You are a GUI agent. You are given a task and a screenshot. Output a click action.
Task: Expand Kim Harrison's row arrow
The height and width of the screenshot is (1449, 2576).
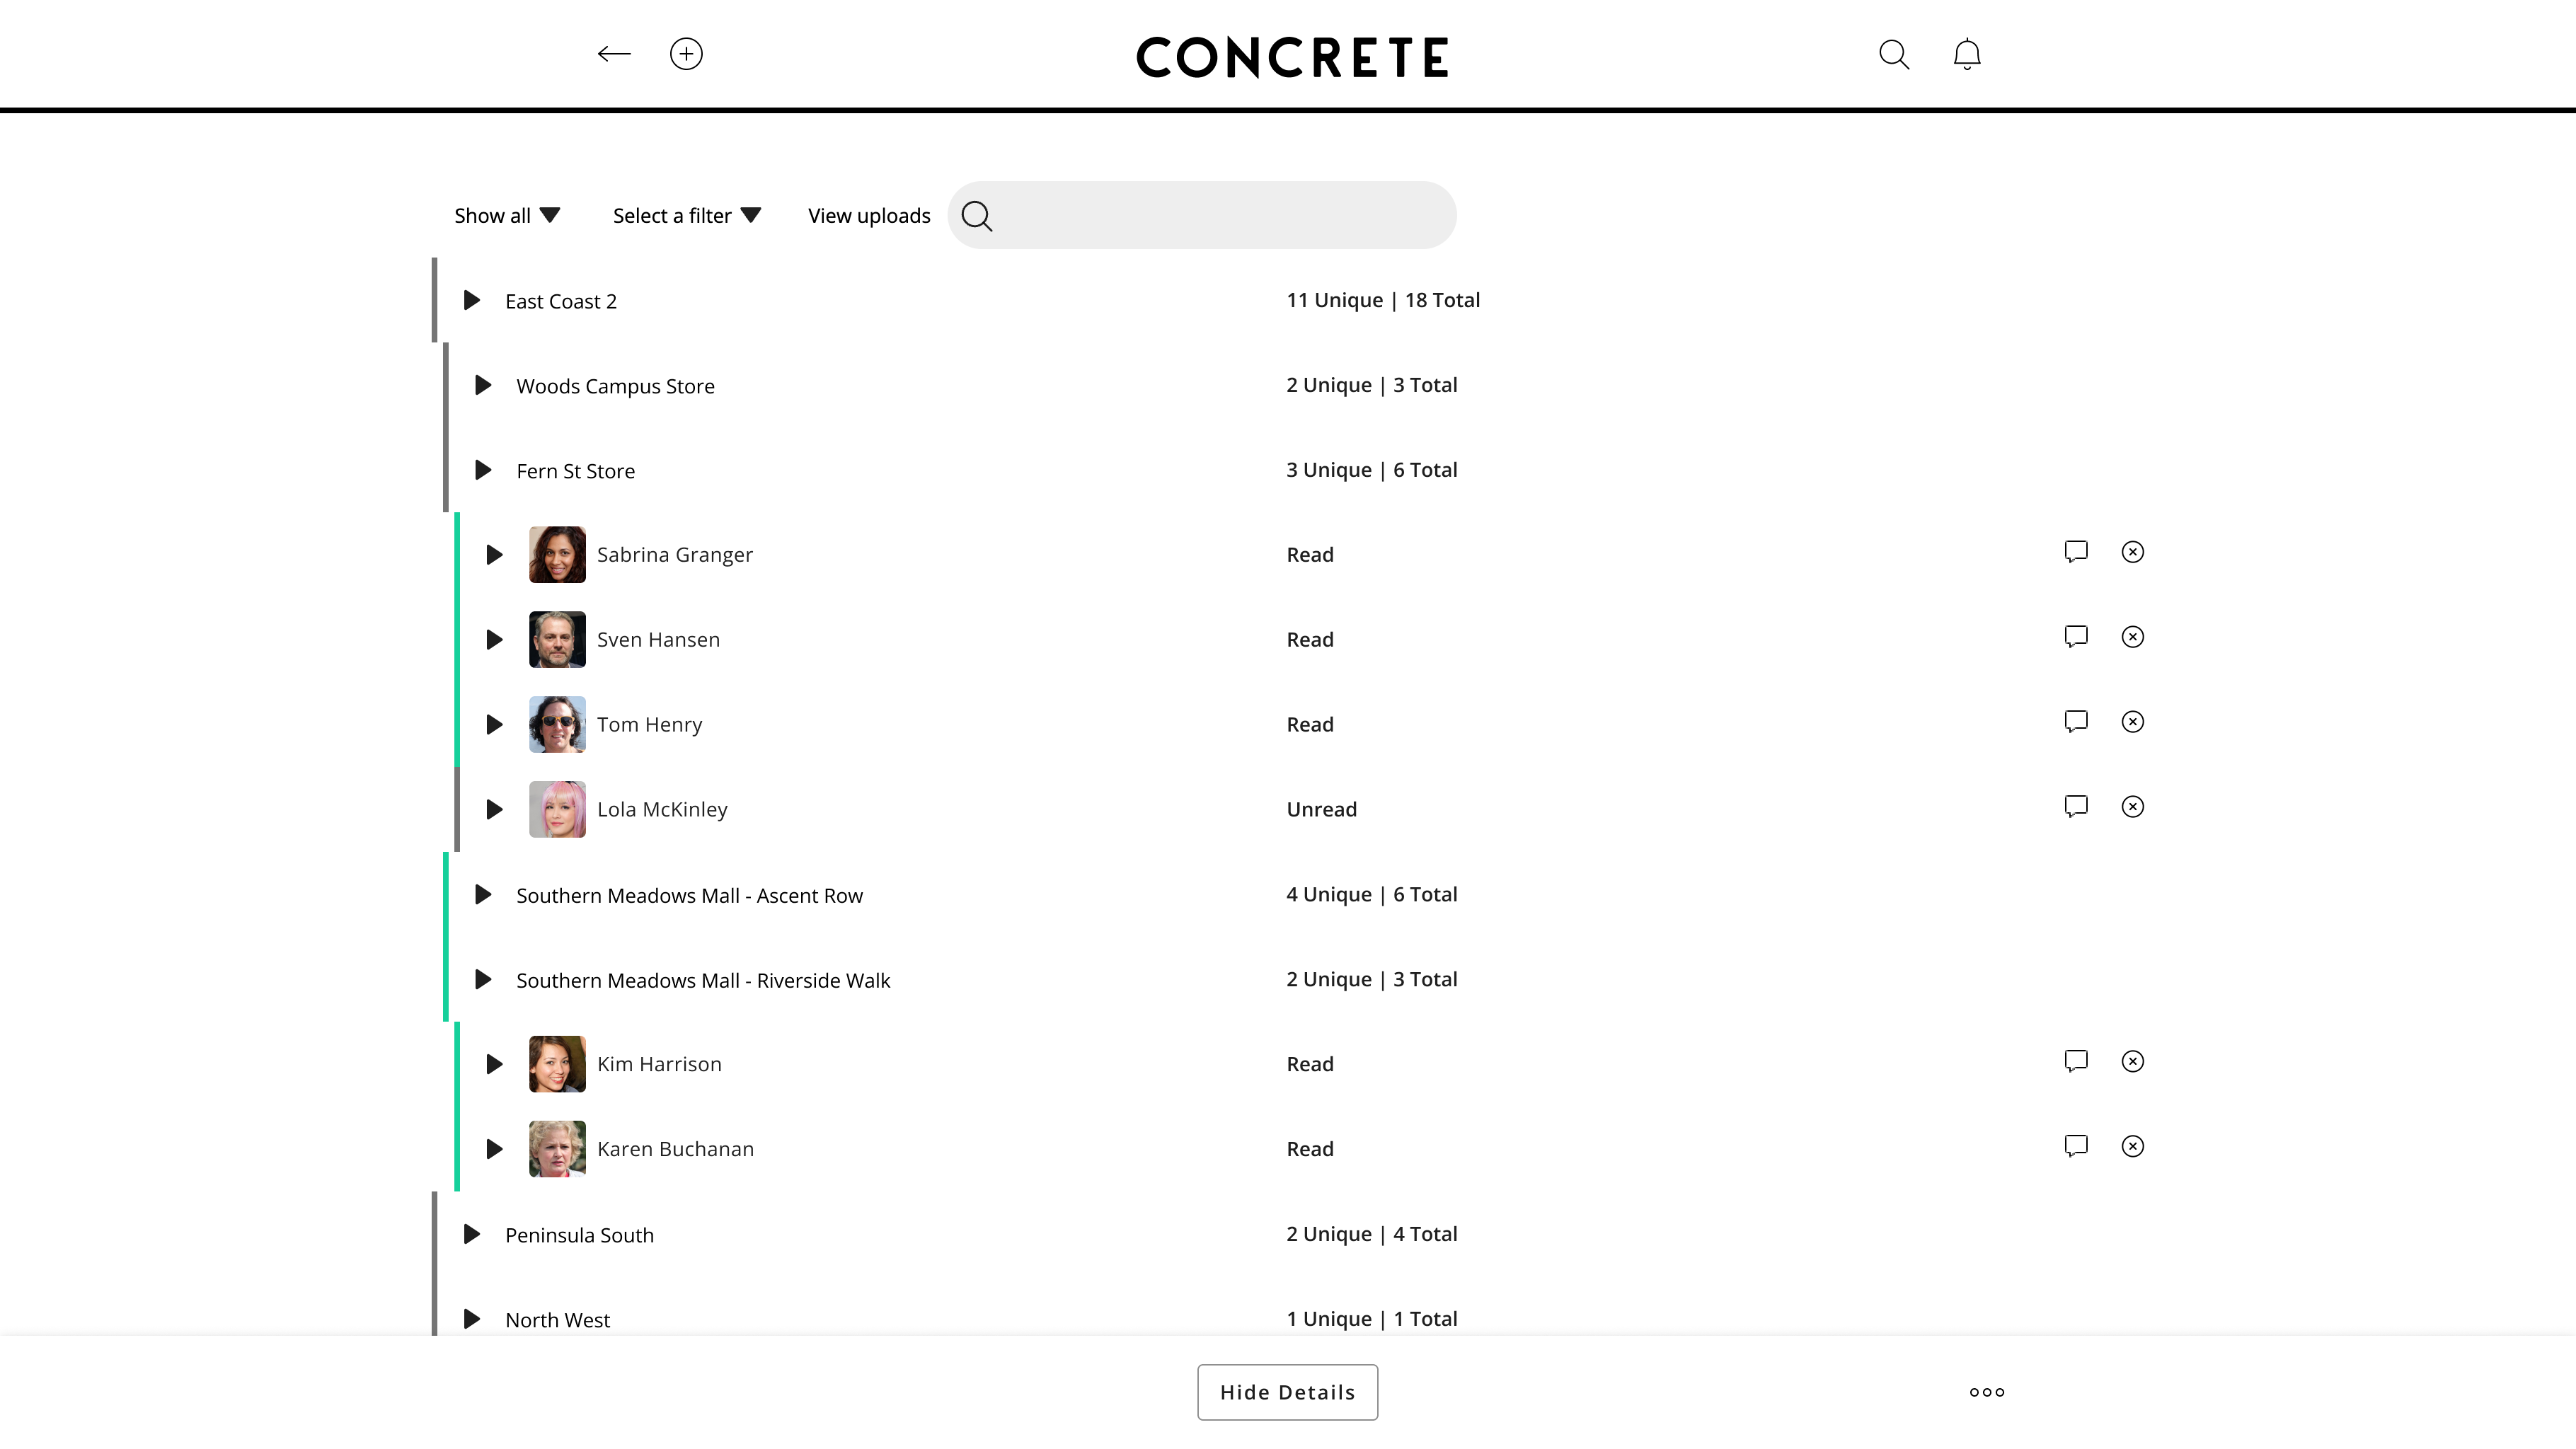tap(494, 1064)
